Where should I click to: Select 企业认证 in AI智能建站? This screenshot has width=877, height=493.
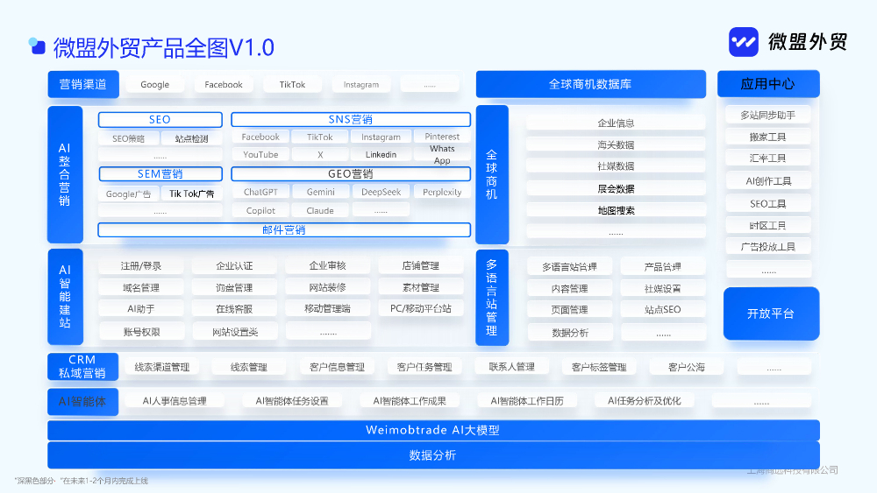click(234, 265)
